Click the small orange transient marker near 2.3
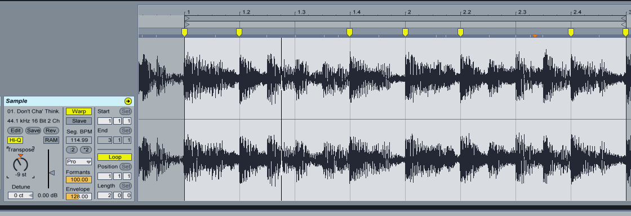This screenshot has width=631, height=216. click(x=535, y=36)
